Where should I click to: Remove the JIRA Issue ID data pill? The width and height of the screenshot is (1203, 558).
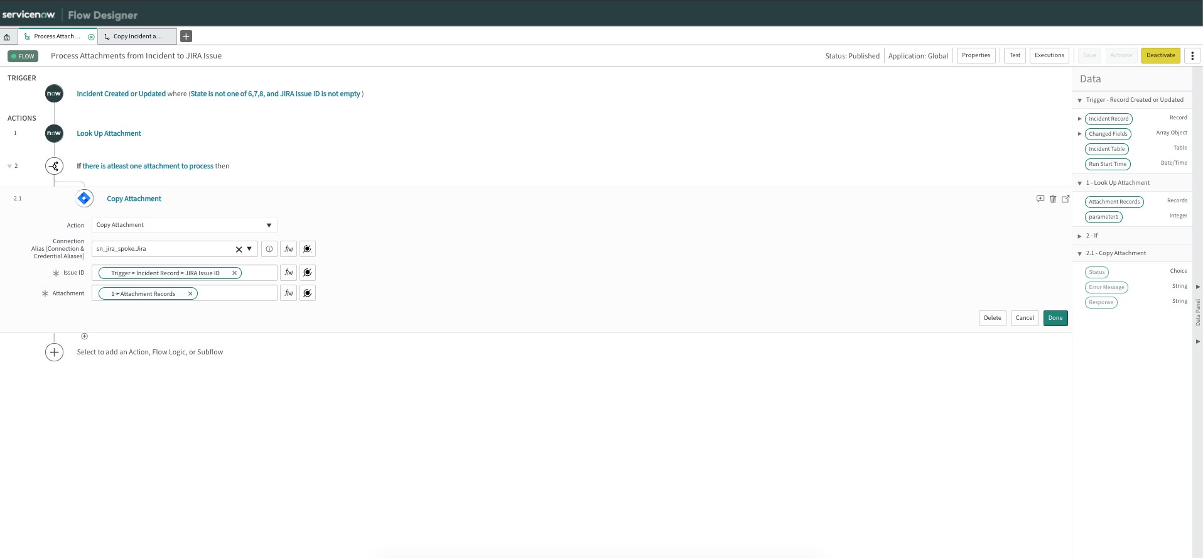234,273
